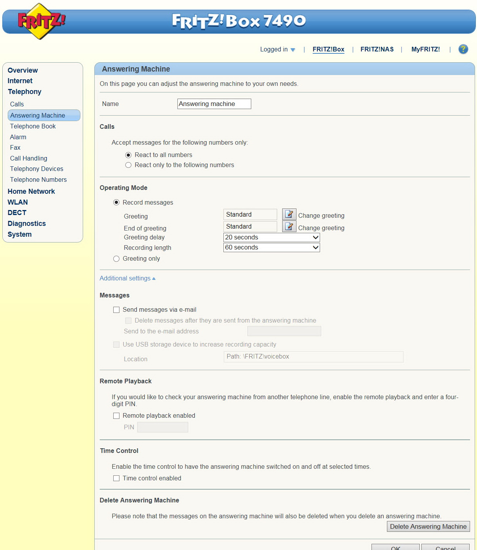Click the FRITZ!Box top link
Screen dimensions: 477x550
tap(329, 50)
